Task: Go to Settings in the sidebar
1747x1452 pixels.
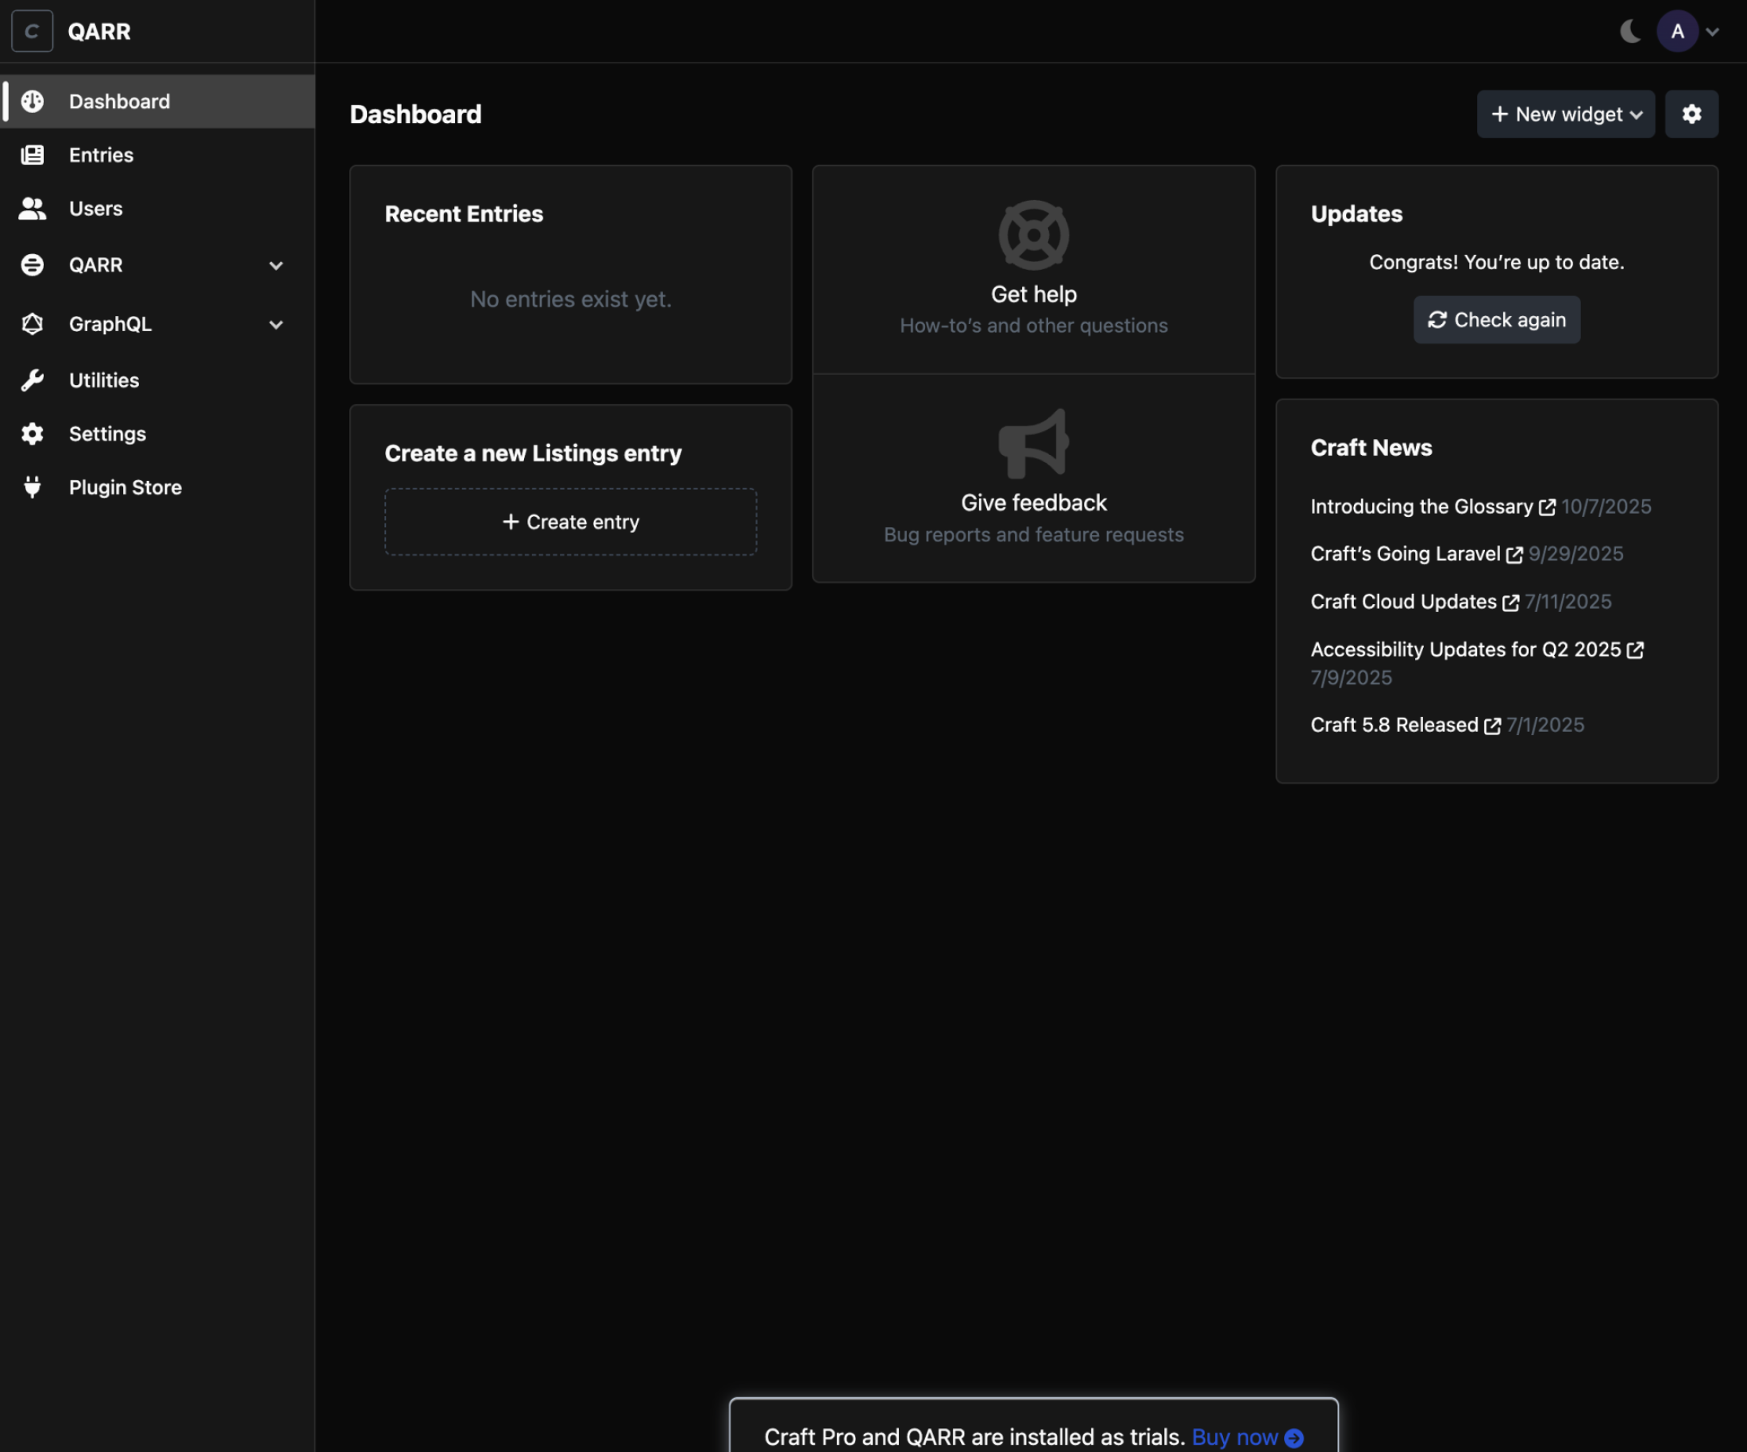Action: coord(107,434)
